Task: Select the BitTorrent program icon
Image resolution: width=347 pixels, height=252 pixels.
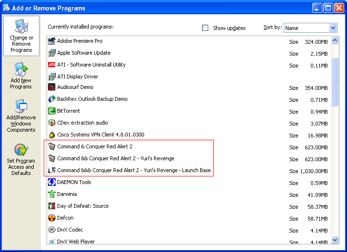Action: pyautogui.click(x=52, y=111)
